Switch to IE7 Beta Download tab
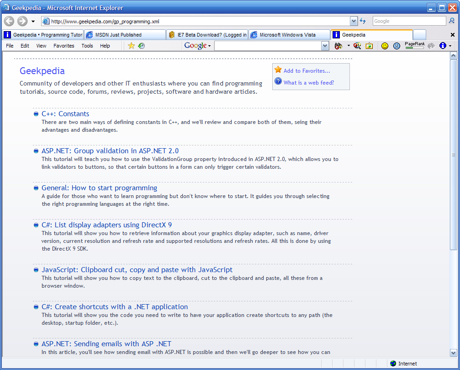Screen dimensions: 460x370 [207, 35]
